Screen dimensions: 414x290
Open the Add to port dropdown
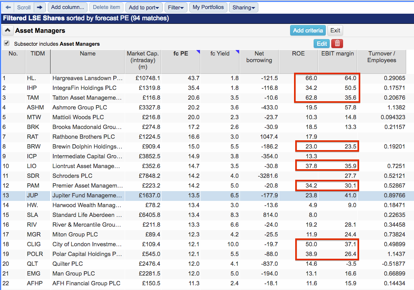tap(144, 7)
